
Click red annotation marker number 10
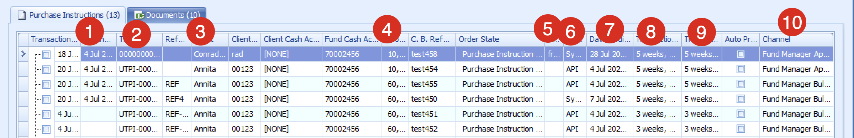792,22
